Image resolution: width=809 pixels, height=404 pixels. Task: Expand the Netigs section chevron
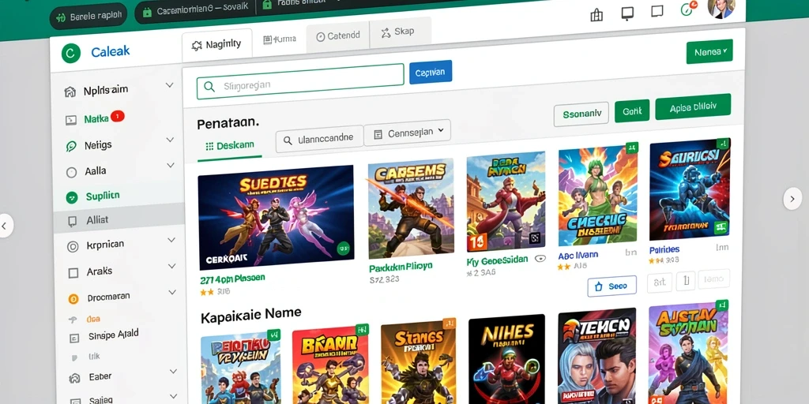pos(170,140)
